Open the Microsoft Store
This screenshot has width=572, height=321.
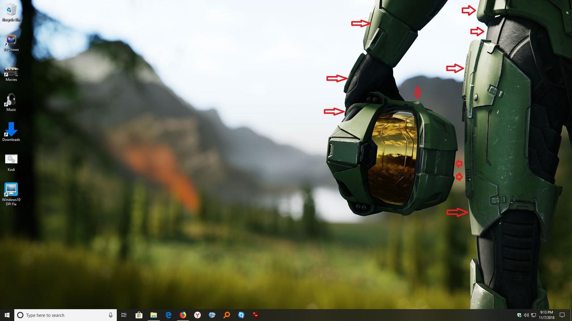[139, 315]
